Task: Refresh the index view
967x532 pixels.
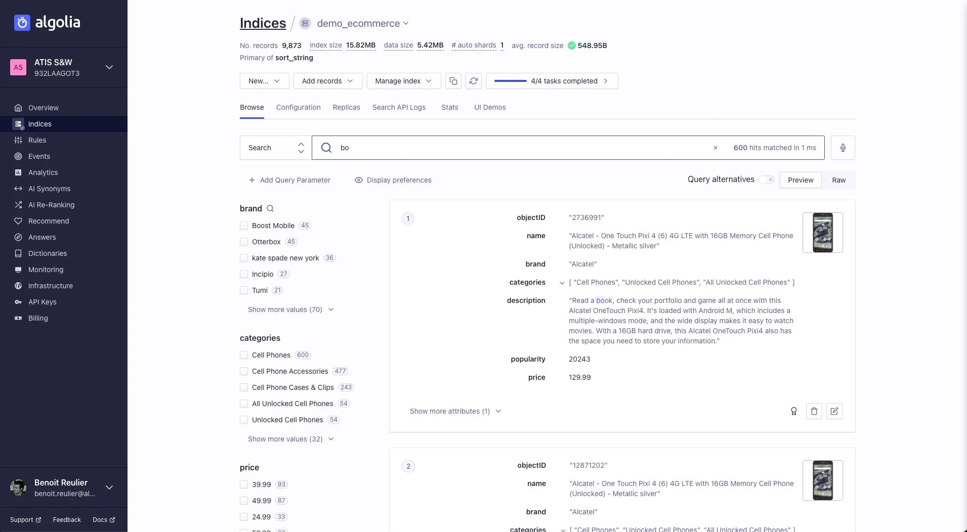Action: point(473,81)
